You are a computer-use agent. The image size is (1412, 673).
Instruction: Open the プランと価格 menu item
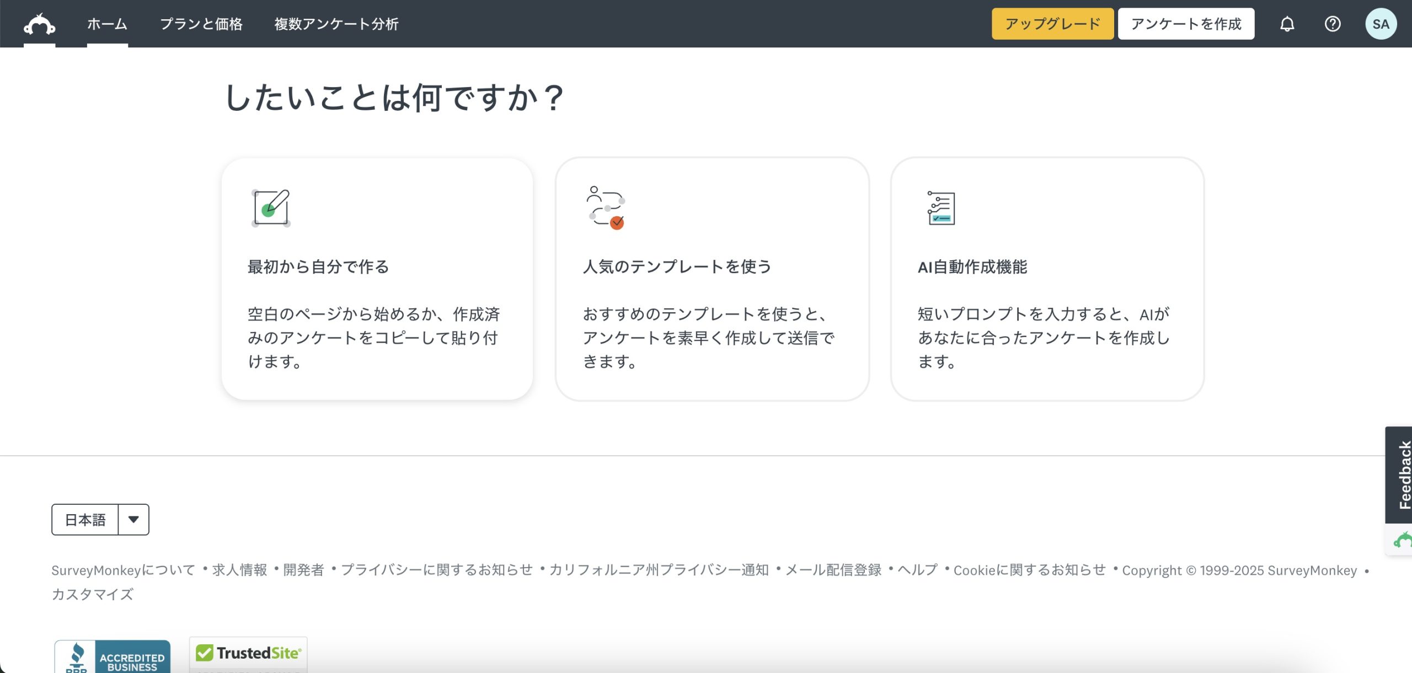[x=201, y=24]
